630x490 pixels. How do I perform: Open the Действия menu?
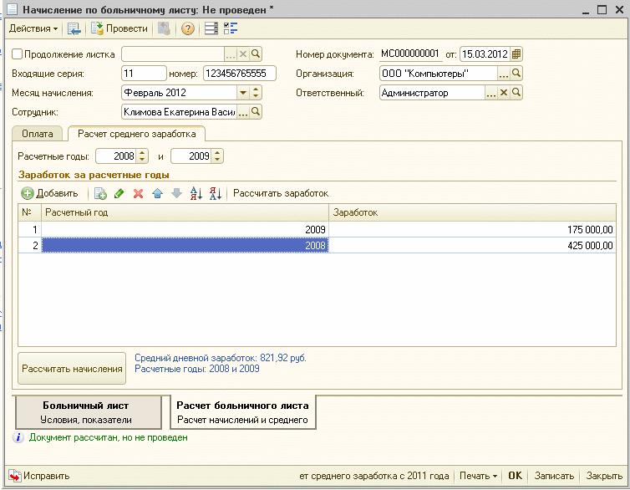click(33, 28)
